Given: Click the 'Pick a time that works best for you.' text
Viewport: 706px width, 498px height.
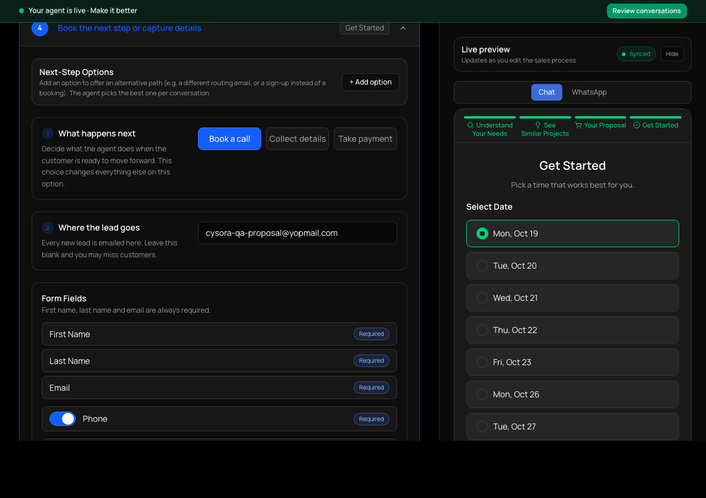Looking at the screenshot, I should pos(572,185).
